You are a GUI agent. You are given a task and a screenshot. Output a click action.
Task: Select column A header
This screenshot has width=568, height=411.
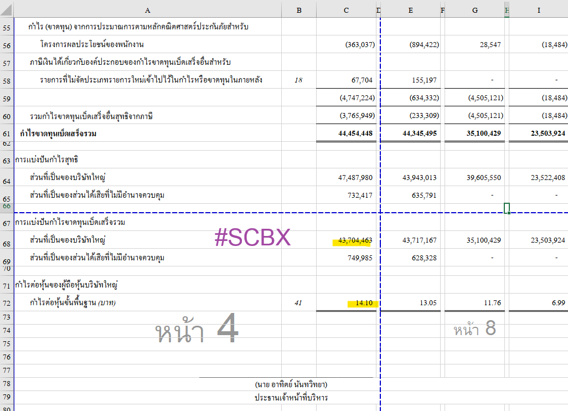pos(147,10)
